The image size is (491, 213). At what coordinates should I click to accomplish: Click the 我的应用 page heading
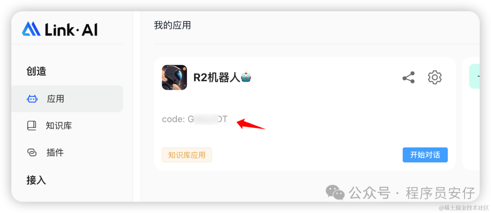tap(172, 25)
